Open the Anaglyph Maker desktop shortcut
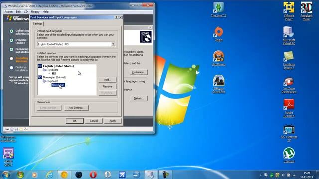The image size is (319, 179). coord(306,11)
